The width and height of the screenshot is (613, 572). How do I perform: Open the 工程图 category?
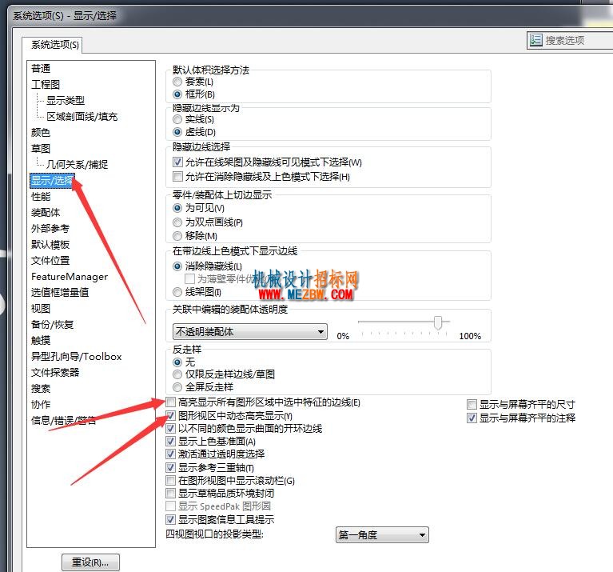(x=46, y=84)
